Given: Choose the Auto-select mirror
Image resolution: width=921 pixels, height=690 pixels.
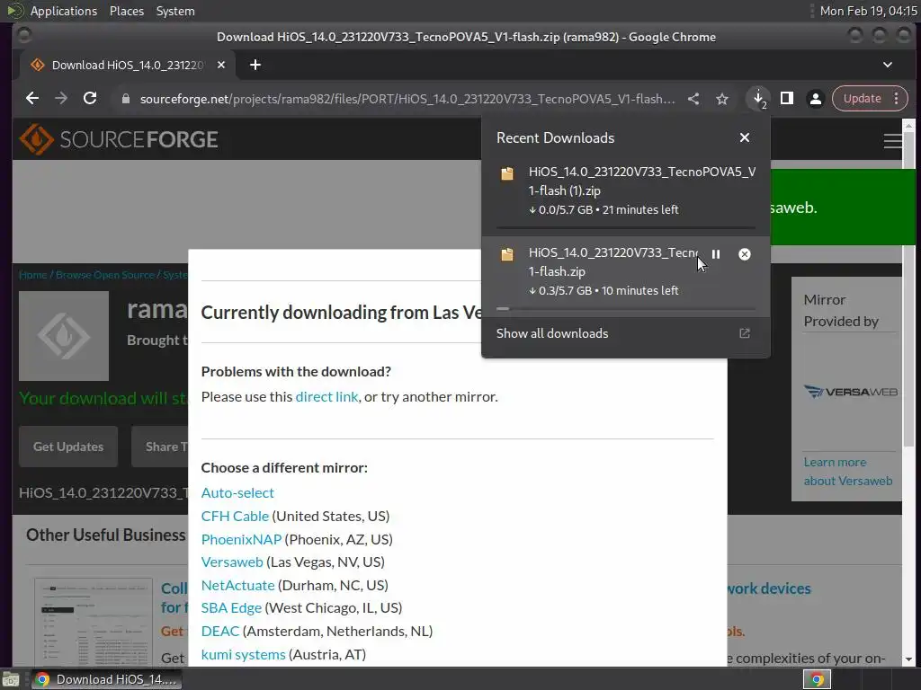Looking at the screenshot, I should (237, 493).
